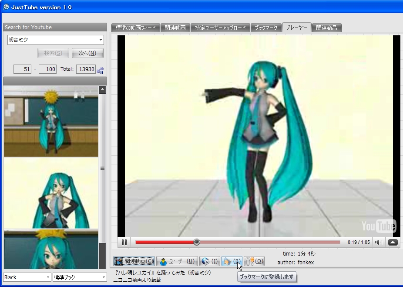Click the video progress slider knob
The width and height of the screenshot is (403, 287).
(x=197, y=242)
